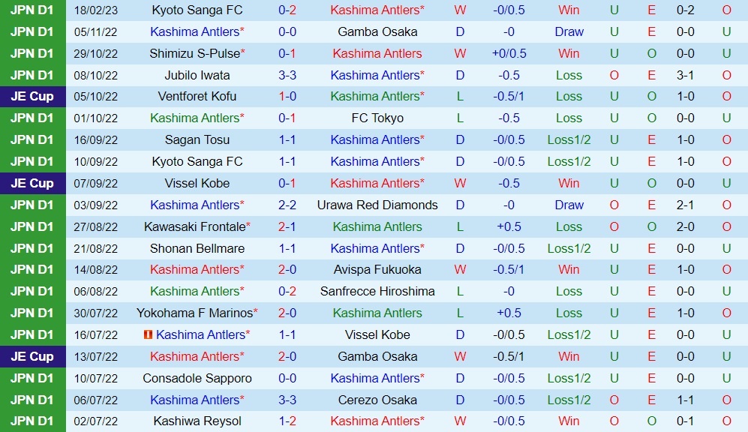Open the Kawasaki Frontale team link

pos(195,226)
